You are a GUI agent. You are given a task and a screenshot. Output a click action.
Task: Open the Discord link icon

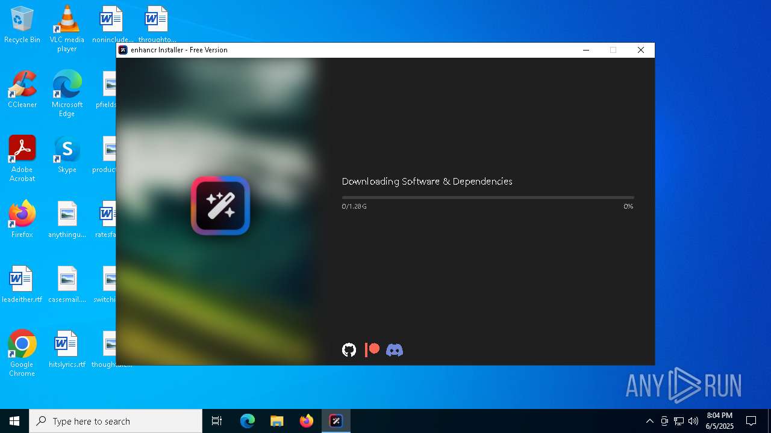(395, 350)
